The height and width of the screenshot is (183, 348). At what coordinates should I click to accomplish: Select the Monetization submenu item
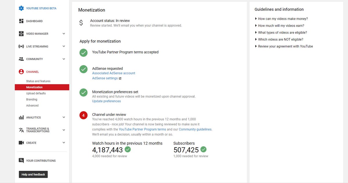(42, 87)
